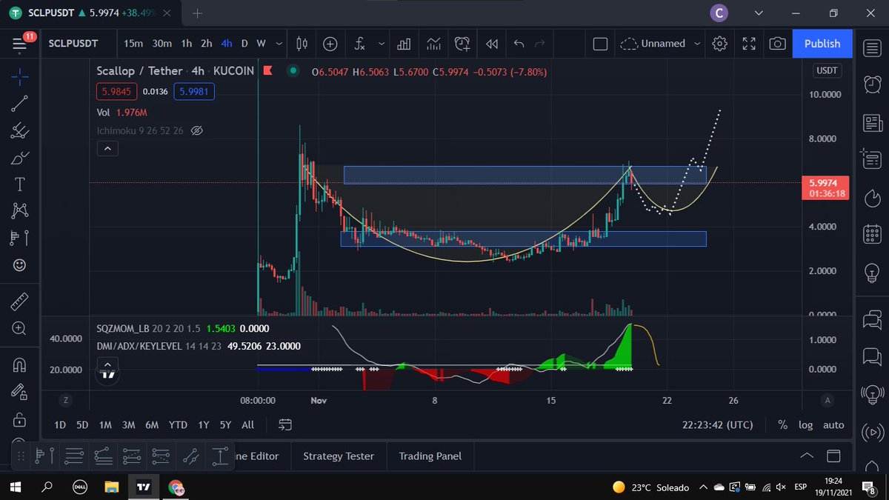This screenshot has height=500, width=889.
Task: Click the blue Publish button
Action: click(822, 44)
